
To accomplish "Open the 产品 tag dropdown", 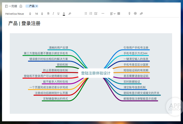I will [x=32, y=6].
